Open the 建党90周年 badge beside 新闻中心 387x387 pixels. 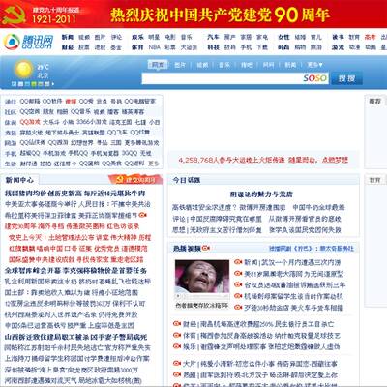point(134,179)
